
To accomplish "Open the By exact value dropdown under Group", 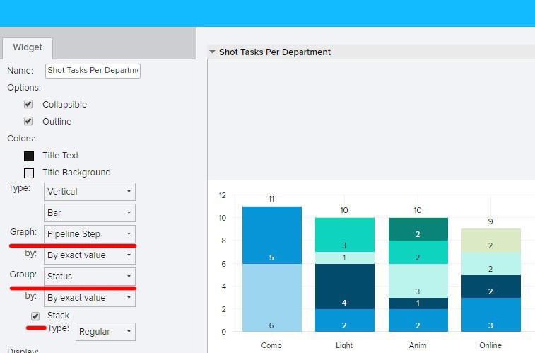I will click(90, 298).
